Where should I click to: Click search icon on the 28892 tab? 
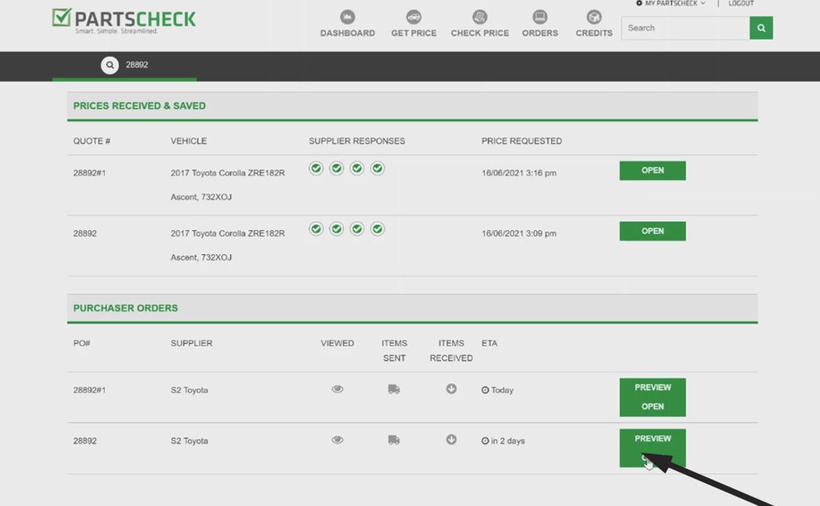coord(110,65)
